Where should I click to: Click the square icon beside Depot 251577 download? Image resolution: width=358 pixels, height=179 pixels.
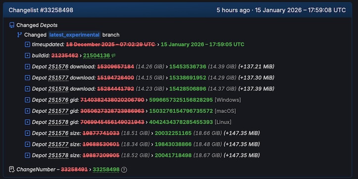(x=27, y=77)
